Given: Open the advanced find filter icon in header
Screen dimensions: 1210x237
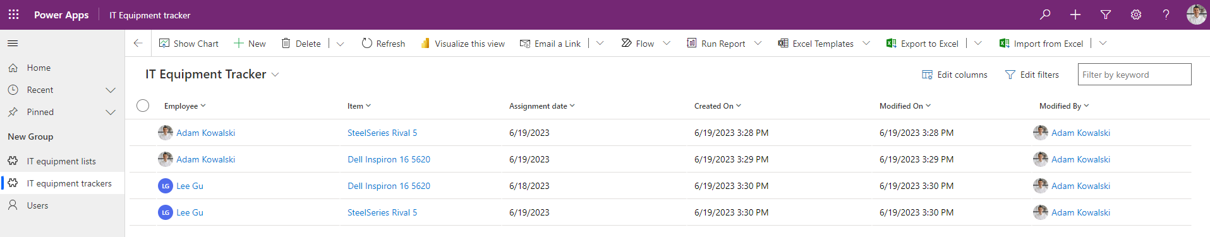Looking at the screenshot, I should click(x=1106, y=15).
